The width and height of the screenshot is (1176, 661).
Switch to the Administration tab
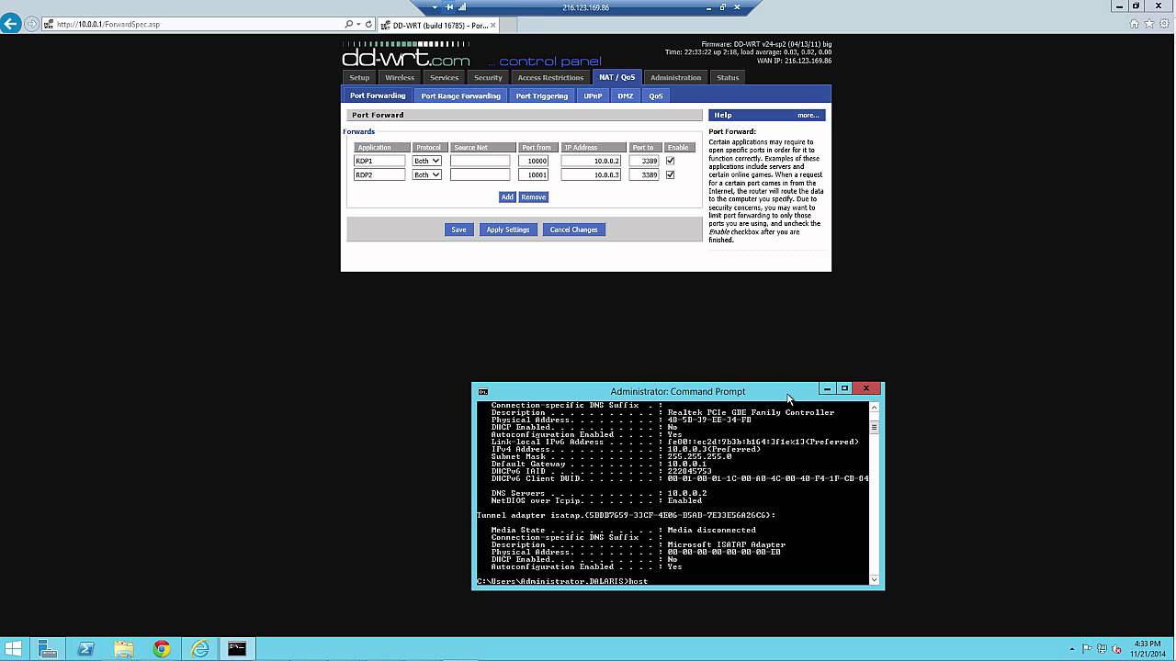click(675, 77)
